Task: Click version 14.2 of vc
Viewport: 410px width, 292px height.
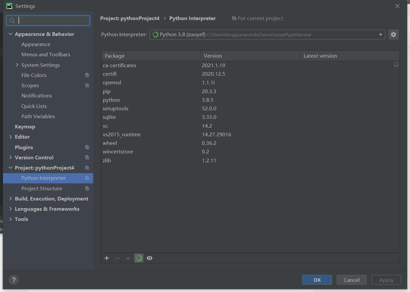Action: [x=207, y=126]
